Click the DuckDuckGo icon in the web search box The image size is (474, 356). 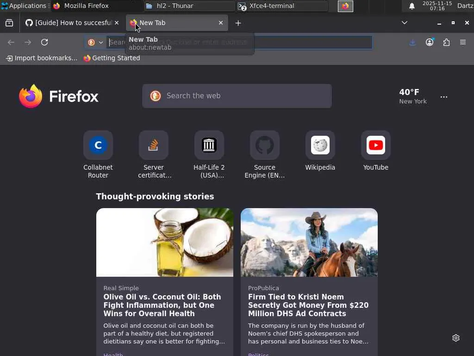coord(156,96)
